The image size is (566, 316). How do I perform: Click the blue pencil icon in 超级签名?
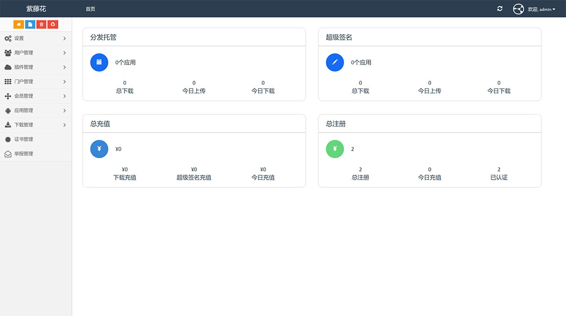[x=335, y=63]
